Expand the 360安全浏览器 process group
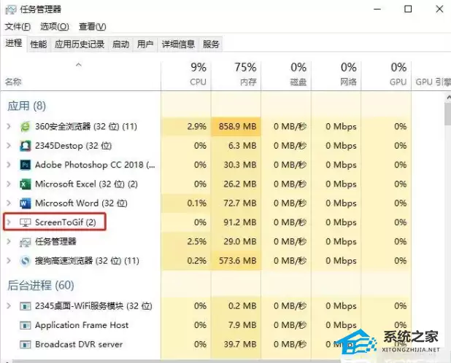The height and width of the screenshot is (363, 451). tap(9, 126)
